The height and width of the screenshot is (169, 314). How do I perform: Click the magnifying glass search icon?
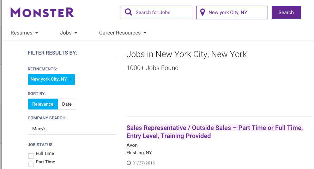(x=128, y=12)
